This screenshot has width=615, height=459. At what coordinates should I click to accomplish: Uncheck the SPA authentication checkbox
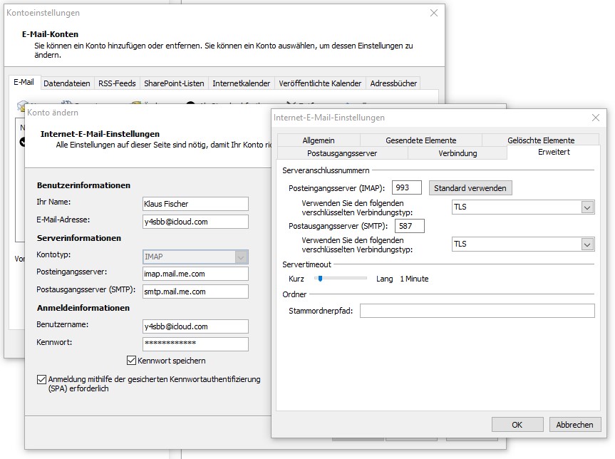coord(41,379)
